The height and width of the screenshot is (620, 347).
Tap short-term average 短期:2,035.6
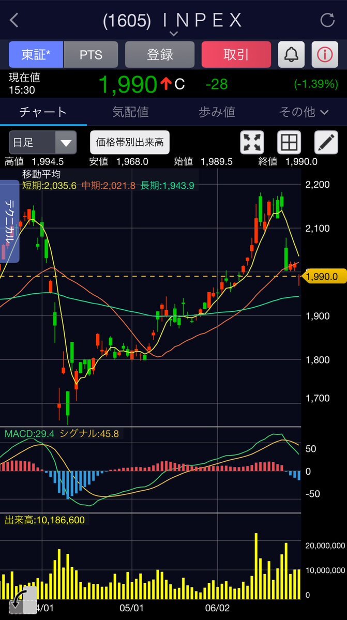(50, 186)
